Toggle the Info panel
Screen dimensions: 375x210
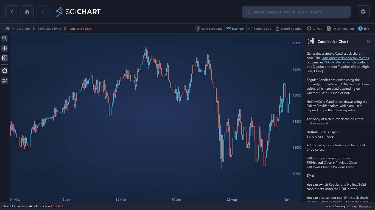(x=364, y=29)
